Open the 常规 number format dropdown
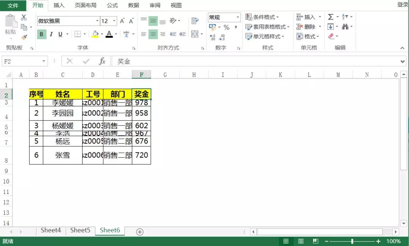This screenshot has height=246, width=409. click(x=238, y=17)
